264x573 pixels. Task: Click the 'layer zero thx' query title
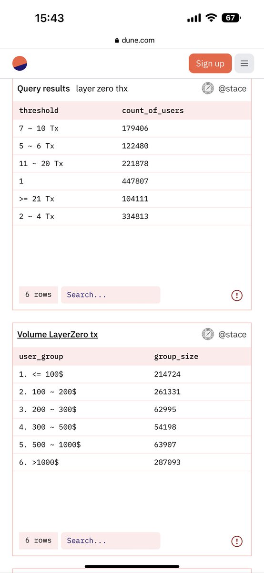102,88
